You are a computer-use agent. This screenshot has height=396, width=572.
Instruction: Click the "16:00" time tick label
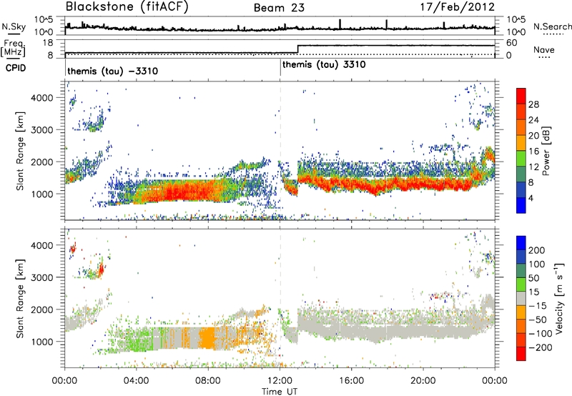tap(351, 381)
